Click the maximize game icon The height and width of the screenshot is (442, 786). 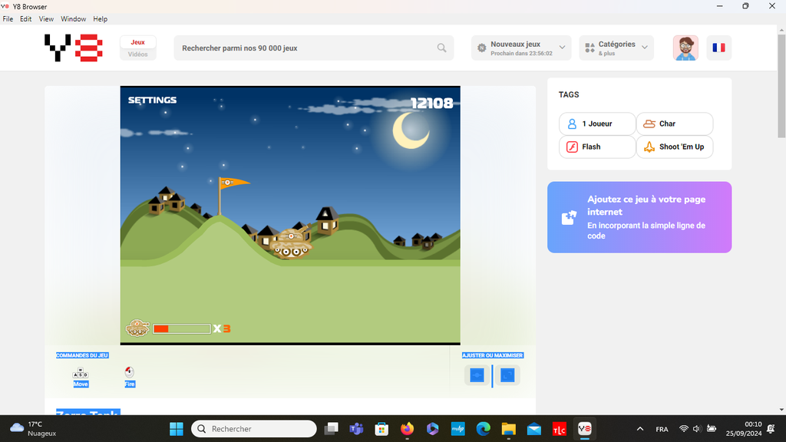coord(507,375)
